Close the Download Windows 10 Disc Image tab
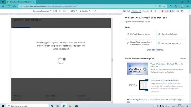The width and height of the screenshot is (191, 107). (34, 2)
